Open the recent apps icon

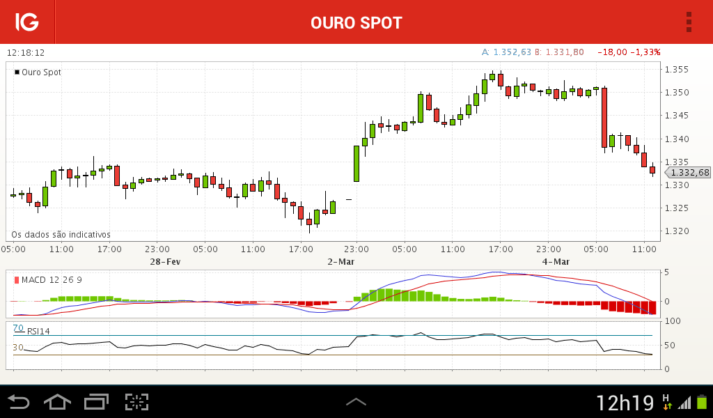coord(96,402)
